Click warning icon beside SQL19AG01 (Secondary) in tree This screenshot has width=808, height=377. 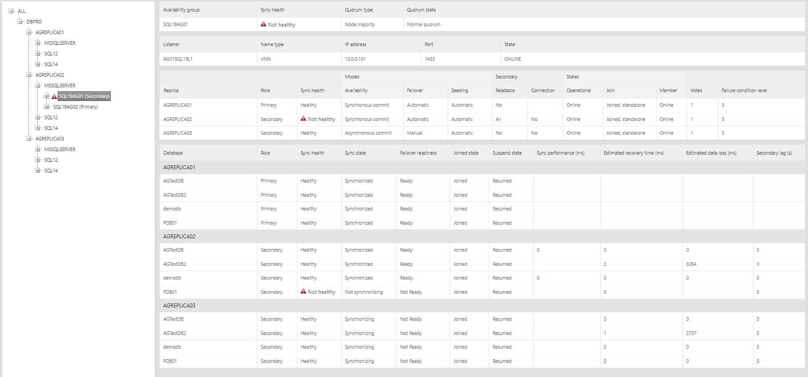pyautogui.click(x=54, y=96)
